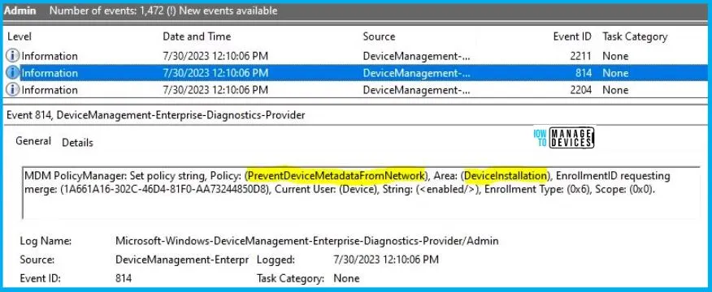712x292 pixels.
Task: Click the event description text box
Action: (x=361, y=193)
